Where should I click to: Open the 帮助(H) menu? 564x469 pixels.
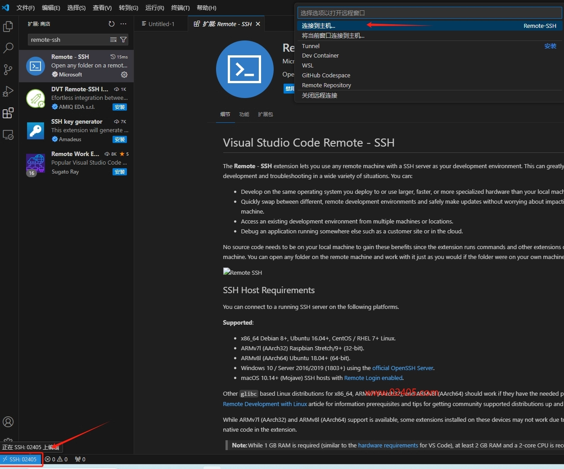click(207, 8)
